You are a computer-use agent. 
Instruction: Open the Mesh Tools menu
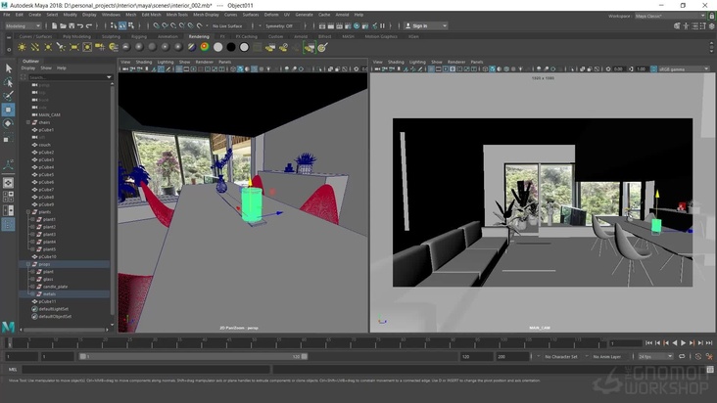(x=176, y=15)
